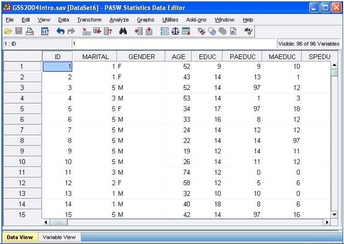
Task: Open the Edit menu
Action: (26, 20)
